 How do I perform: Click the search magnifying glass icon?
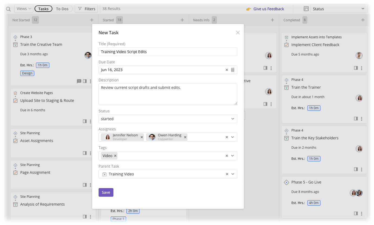click(x=8, y=9)
